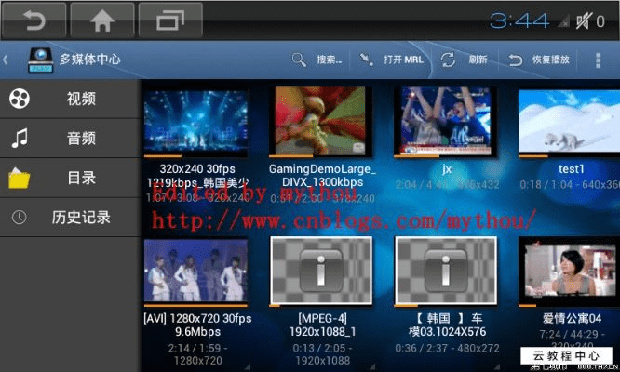Open the recent apps switcher
Screen dimensions: 620x372
tap(170, 20)
